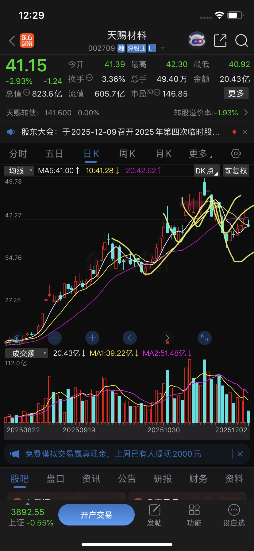Tap the L1 quote level badge
Screen dimensions: 254x551
[x=152, y=48]
